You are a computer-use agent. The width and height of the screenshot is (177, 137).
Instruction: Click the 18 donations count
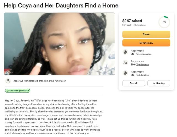140,25
